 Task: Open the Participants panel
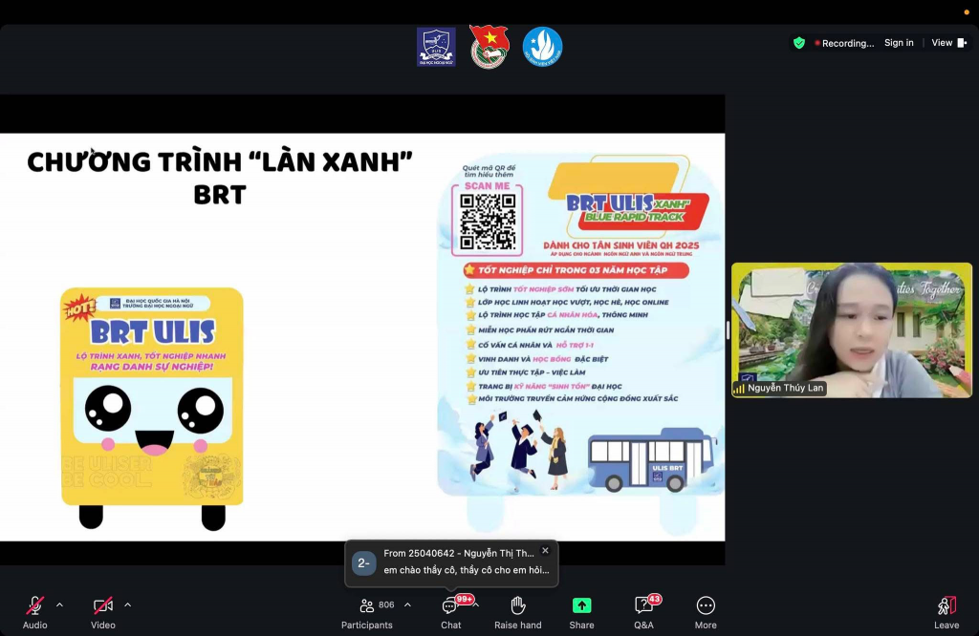[x=367, y=612]
